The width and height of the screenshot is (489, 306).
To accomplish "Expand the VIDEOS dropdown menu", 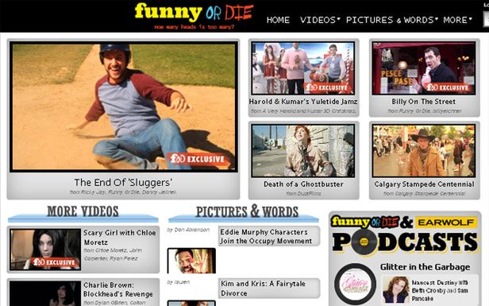I will tap(320, 20).
